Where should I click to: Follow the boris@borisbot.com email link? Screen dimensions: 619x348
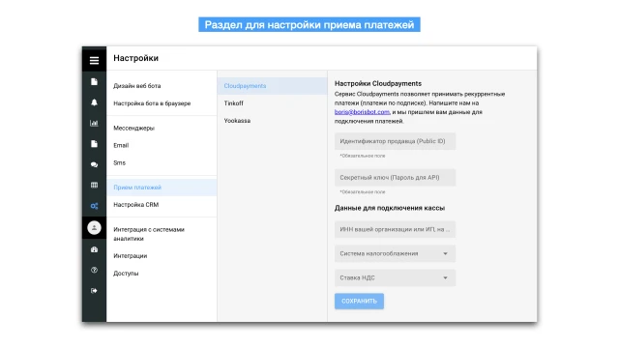(x=362, y=112)
